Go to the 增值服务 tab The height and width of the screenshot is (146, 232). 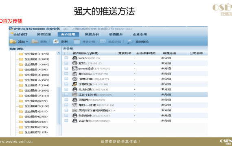point(116,34)
